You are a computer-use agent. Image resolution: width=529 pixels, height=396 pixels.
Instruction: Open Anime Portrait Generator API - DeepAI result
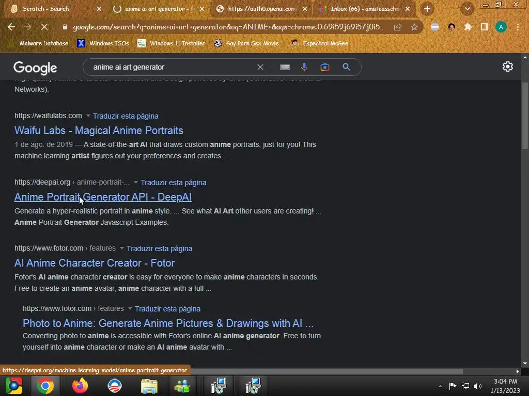(103, 197)
